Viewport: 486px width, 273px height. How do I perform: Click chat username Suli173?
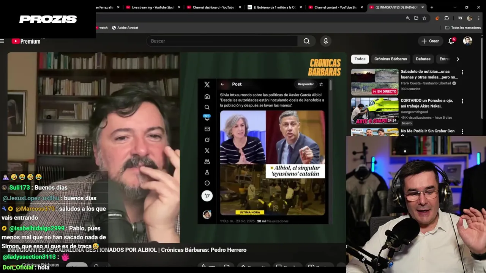(19, 187)
